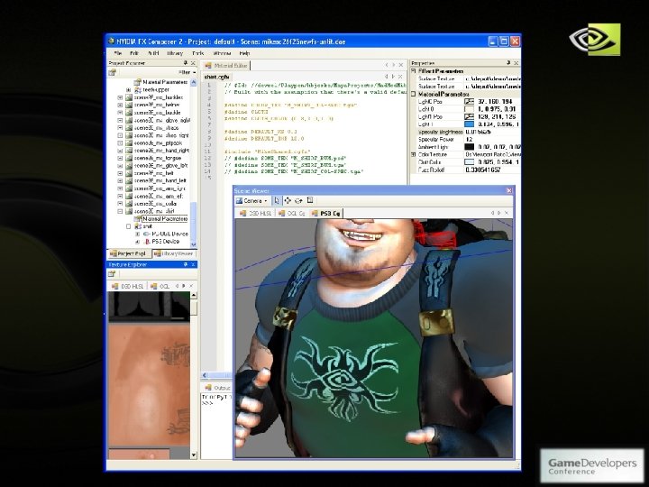Expand the PS3 Device tree node
649x487 pixels.
pyautogui.click(x=137, y=242)
